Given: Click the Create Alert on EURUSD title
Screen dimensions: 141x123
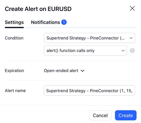Looking at the screenshot, I should coord(38,9).
